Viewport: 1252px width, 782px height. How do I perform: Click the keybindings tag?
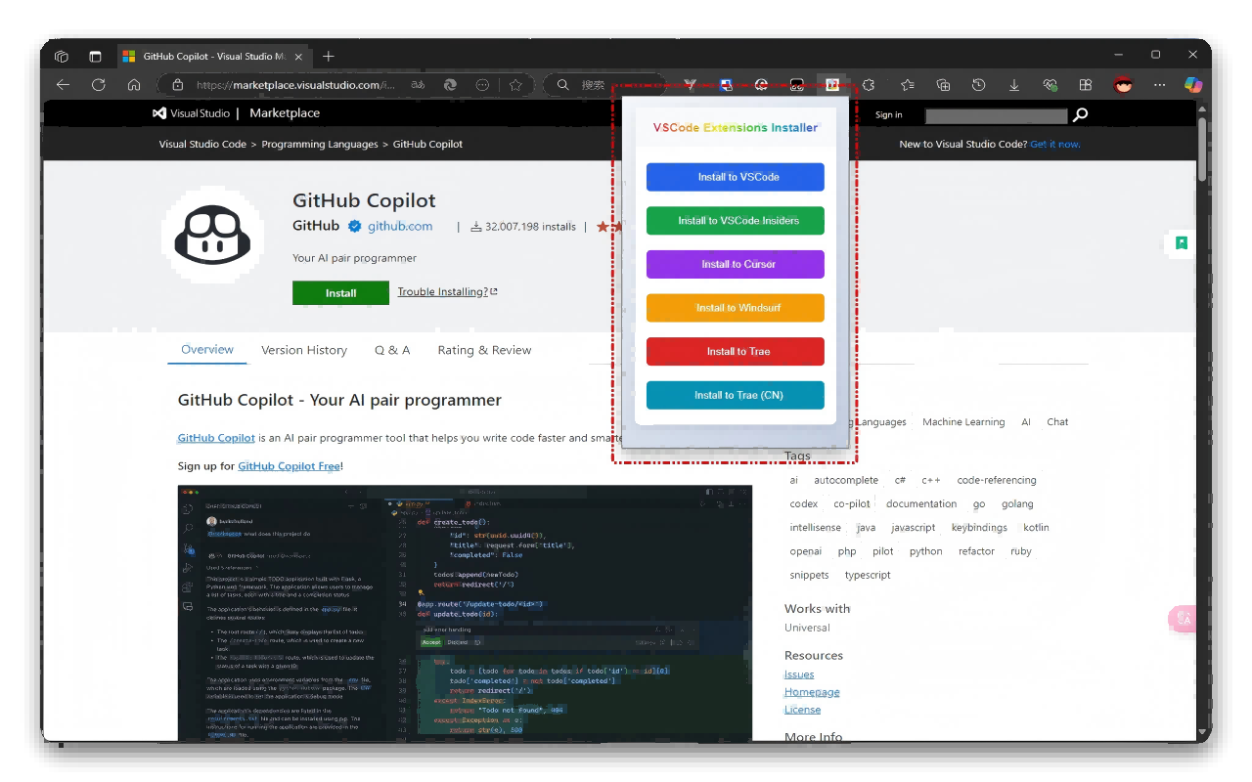click(x=979, y=528)
